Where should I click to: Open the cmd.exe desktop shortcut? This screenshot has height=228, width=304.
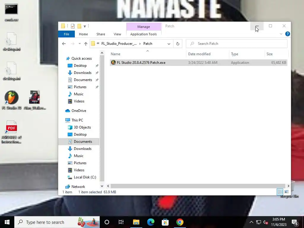pos(11,12)
